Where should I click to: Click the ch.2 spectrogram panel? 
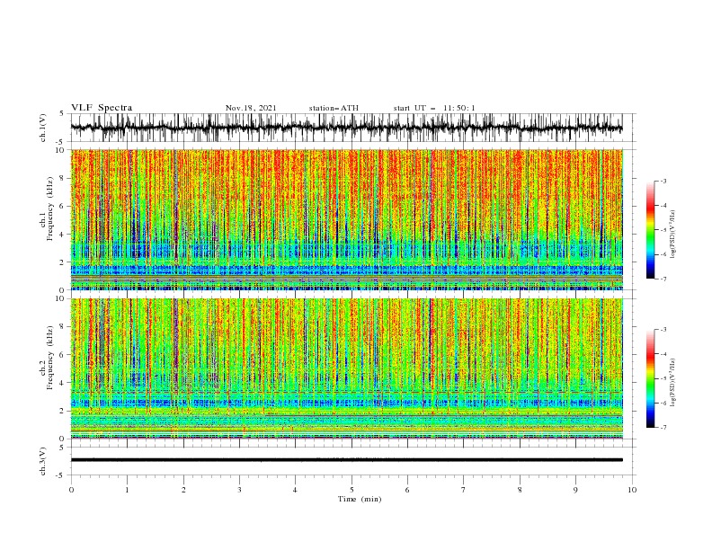pos(346,368)
